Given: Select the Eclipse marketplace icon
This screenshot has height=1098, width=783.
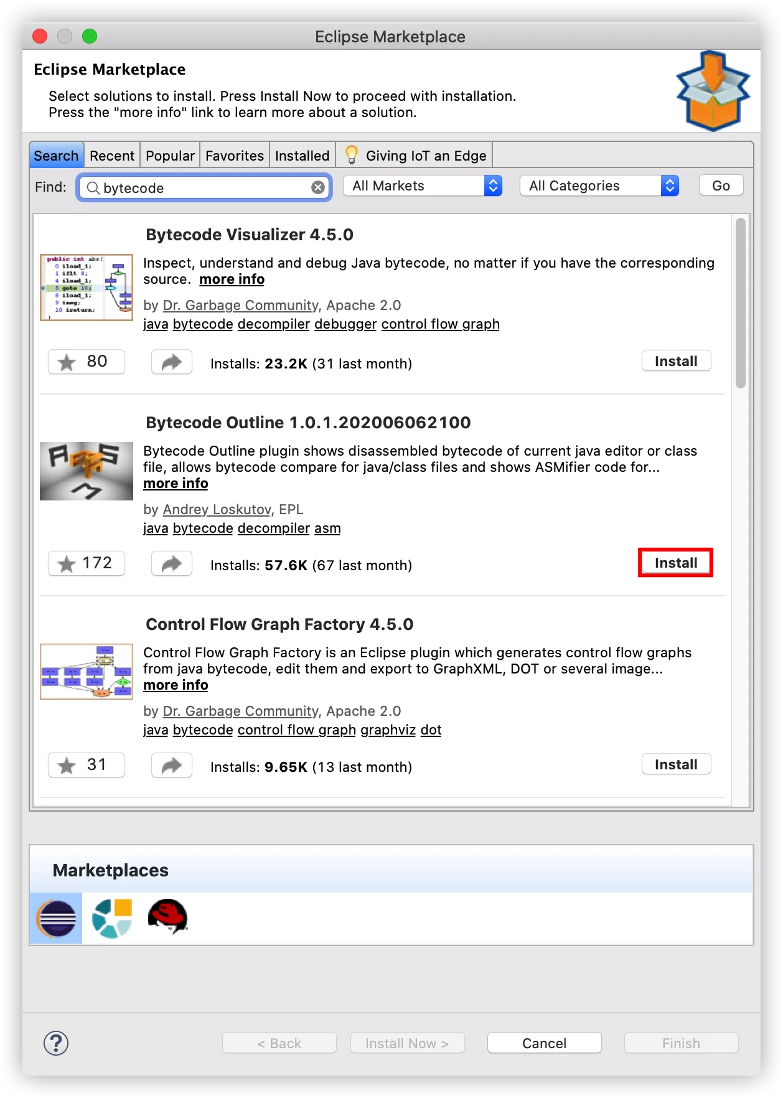Looking at the screenshot, I should pos(56,918).
